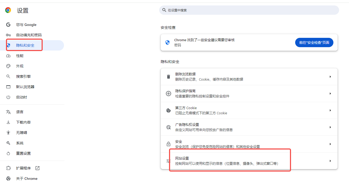Image resolution: width=349 pixels, height=185 pixels.
Task: Click the 安全浏览 description text under 安全
Action: [x=217, y=147]
